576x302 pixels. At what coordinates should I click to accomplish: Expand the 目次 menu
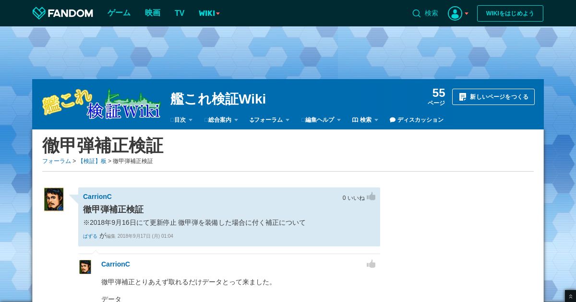(181, 120)
